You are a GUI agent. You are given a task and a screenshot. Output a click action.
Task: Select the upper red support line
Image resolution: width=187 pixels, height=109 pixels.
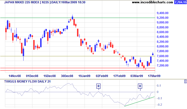click(x=78, y=68)
